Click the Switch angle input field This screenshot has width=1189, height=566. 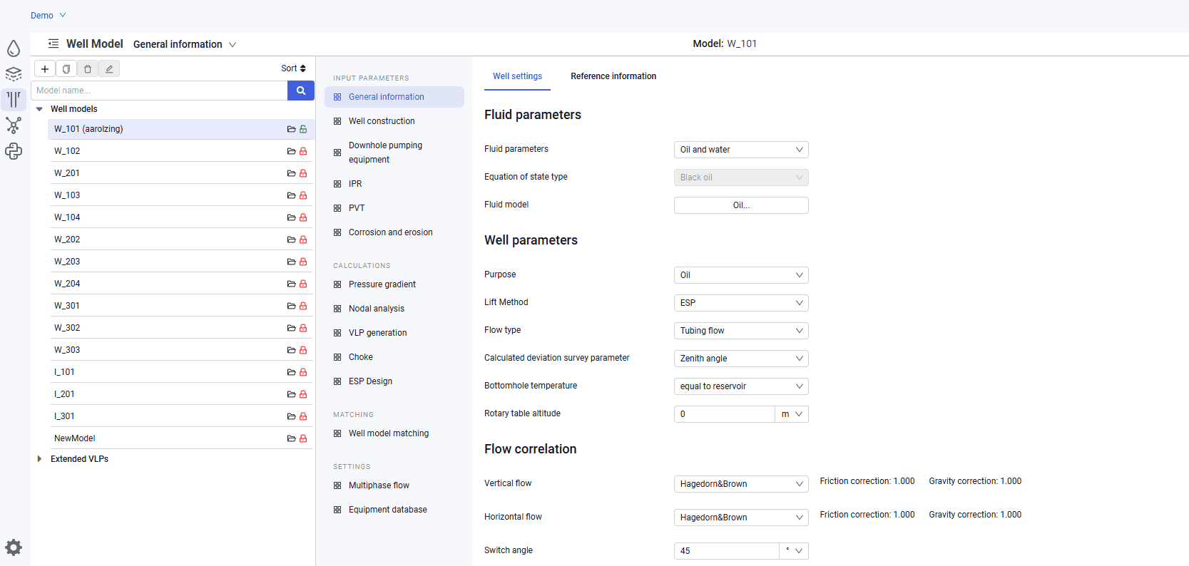pos(726,551)
